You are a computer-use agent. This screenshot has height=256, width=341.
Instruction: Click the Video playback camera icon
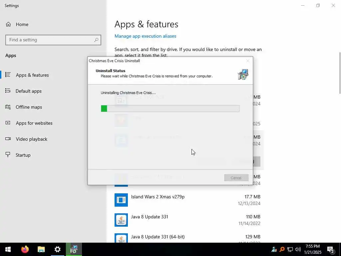pos(8,139)
